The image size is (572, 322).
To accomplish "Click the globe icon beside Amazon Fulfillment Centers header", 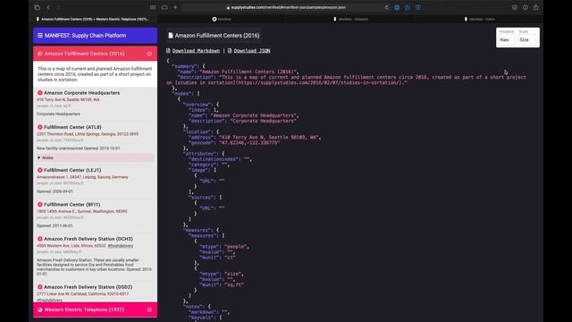I will click(40, 54).
